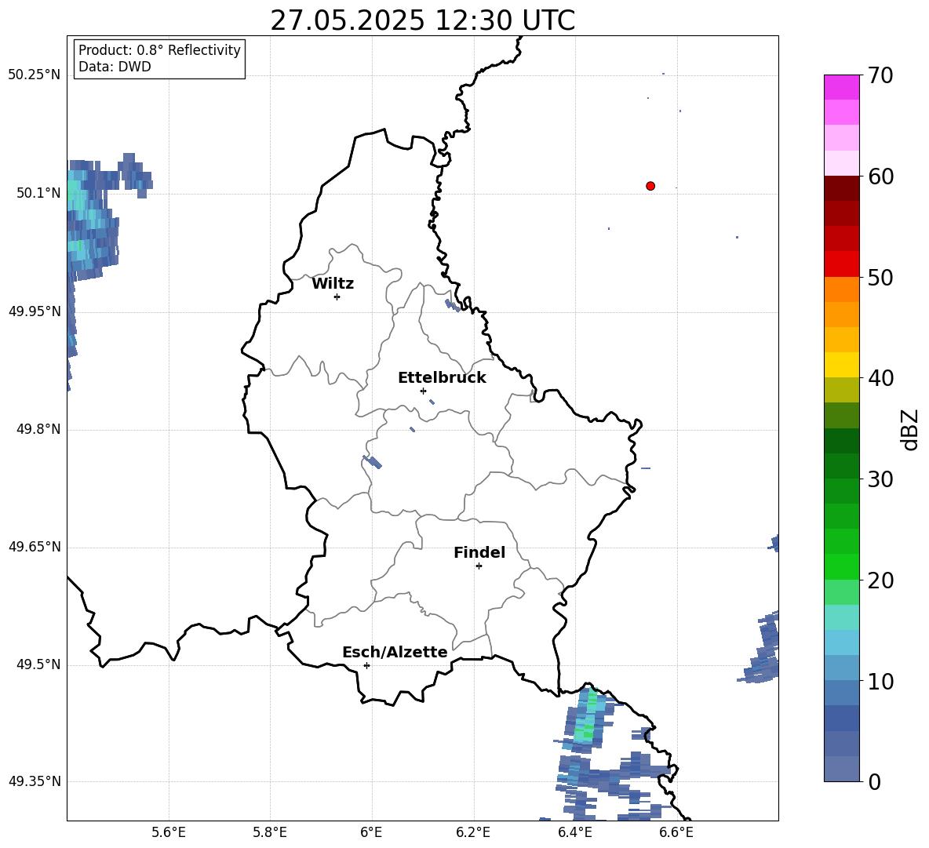Click the 6.2°E longitude label

point(473,833)
